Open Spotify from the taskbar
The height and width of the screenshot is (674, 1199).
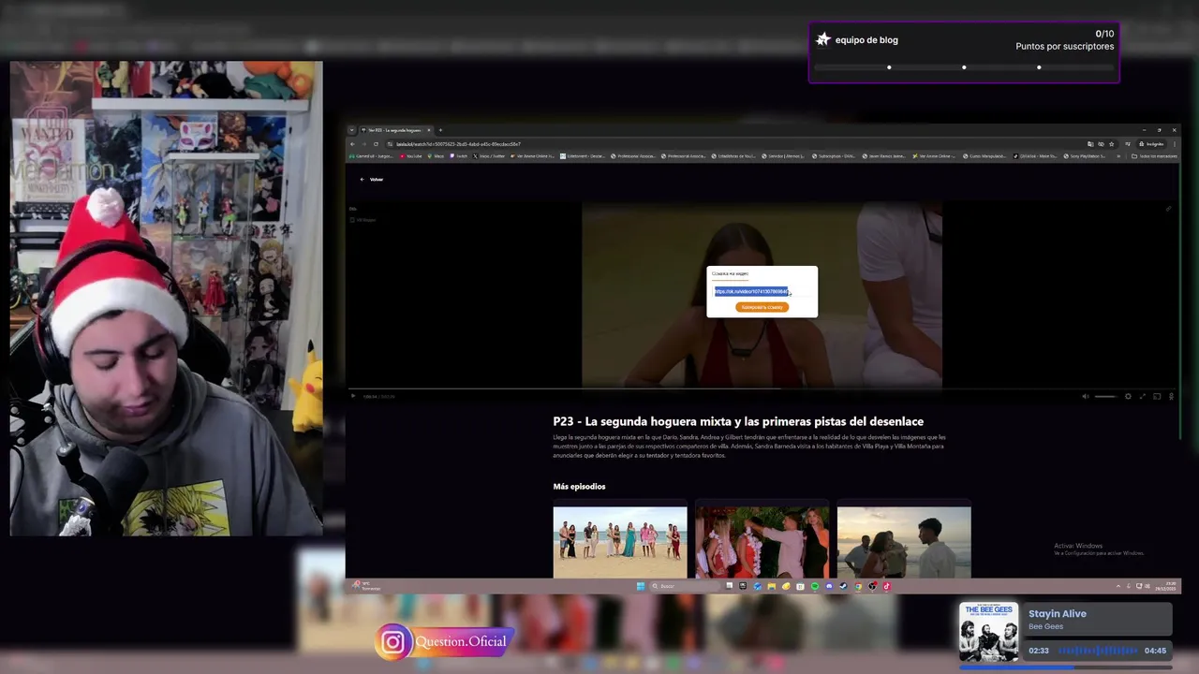pyautogui.click(x=815, y=586)
